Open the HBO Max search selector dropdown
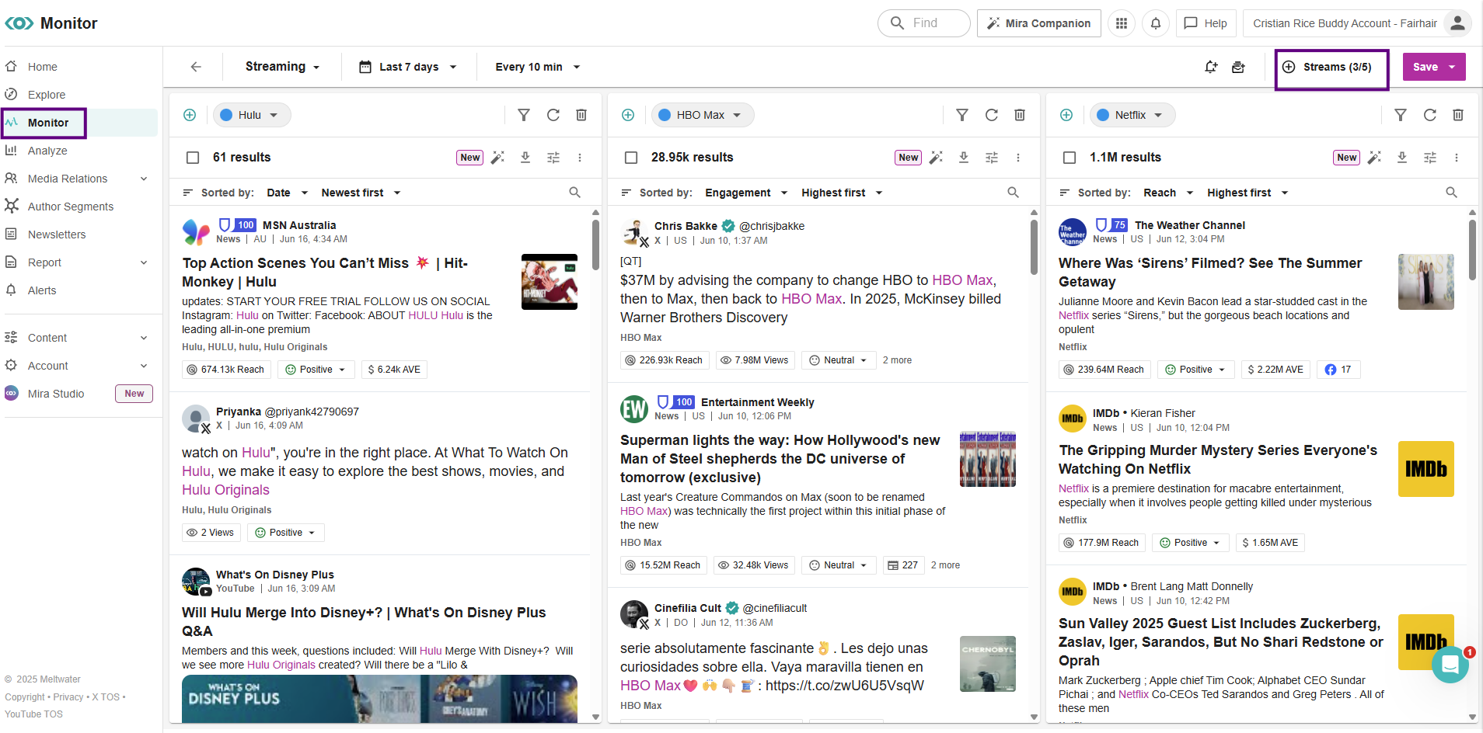The height and width of the screenshot is (733, 1483). [703, 115]
